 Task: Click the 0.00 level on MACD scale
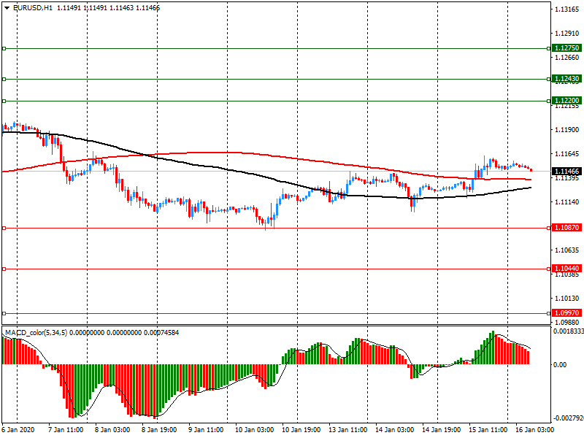coord(560,364)
